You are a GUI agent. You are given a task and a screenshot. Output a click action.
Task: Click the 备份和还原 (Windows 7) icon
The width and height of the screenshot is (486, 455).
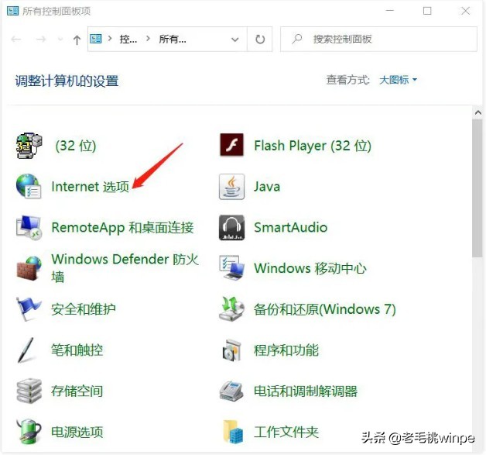231,309
